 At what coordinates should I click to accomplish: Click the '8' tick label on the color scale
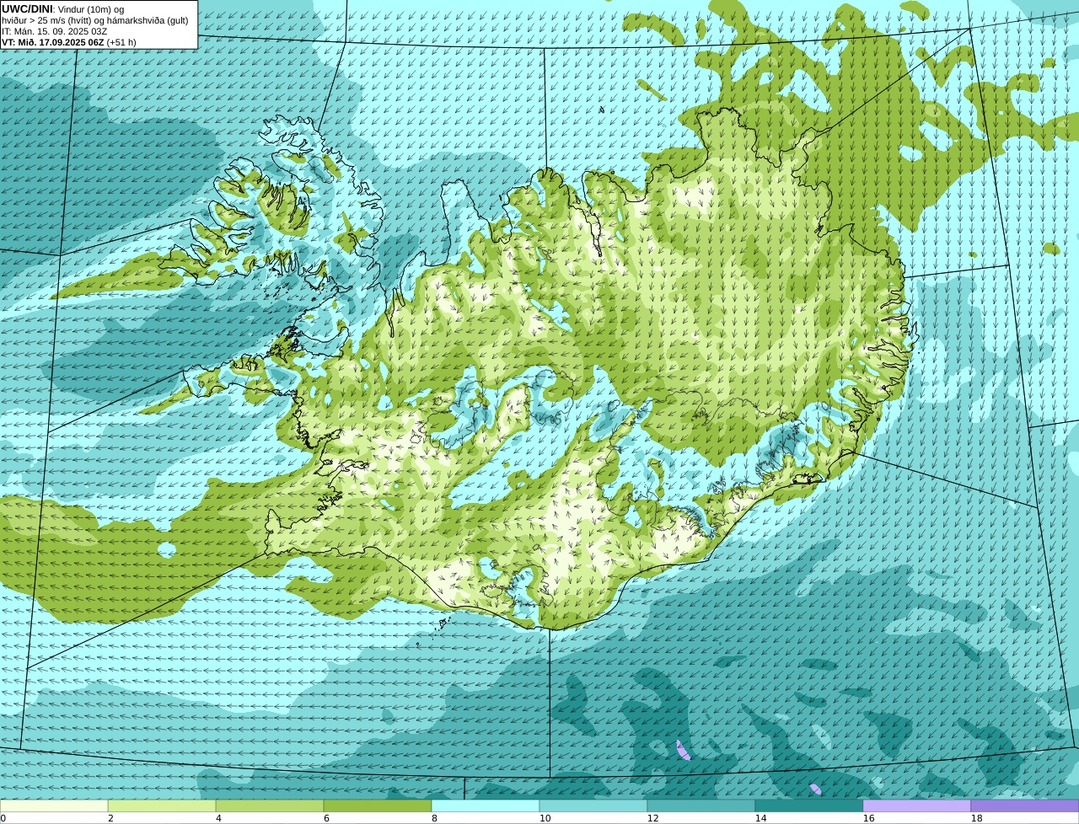[434, 818]
